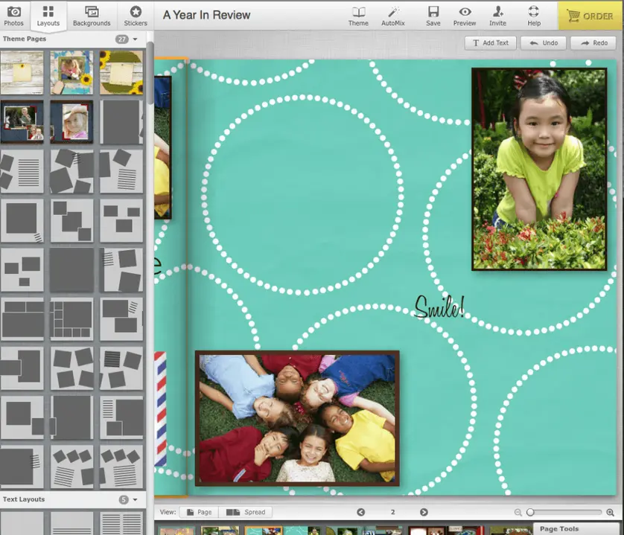Click the 'A Year In Review' book title
This screenshot has width=624, height=535.
(206, 15)
